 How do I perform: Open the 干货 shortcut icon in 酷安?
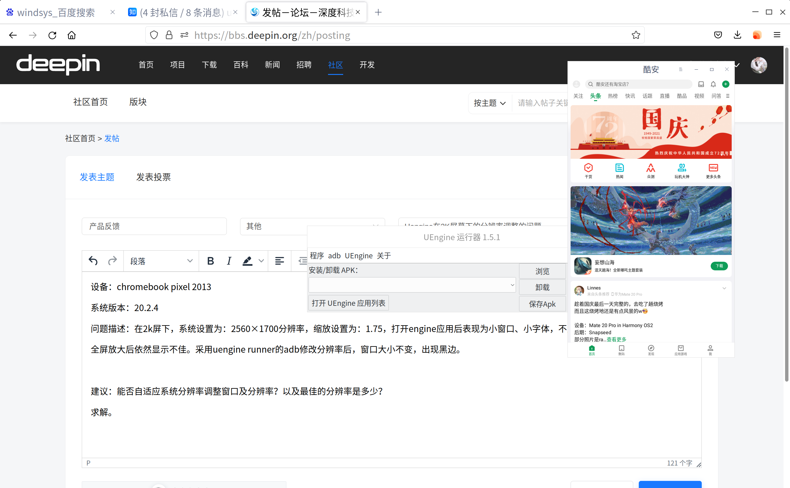pyautogui.click(x=588, y=170)
